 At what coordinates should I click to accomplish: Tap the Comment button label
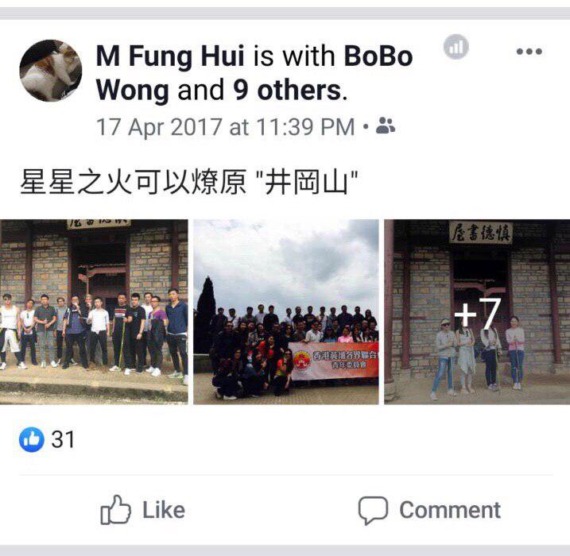point(450,510)
